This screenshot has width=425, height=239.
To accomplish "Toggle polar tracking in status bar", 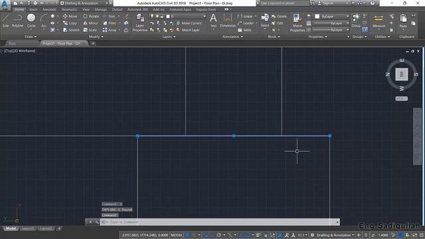I will pyautogui.click(x=218, y=235).
